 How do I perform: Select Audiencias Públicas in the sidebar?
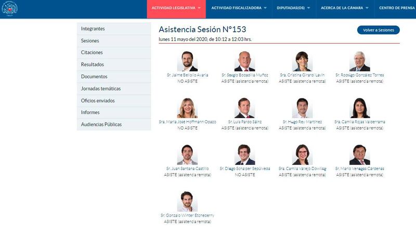114,124
